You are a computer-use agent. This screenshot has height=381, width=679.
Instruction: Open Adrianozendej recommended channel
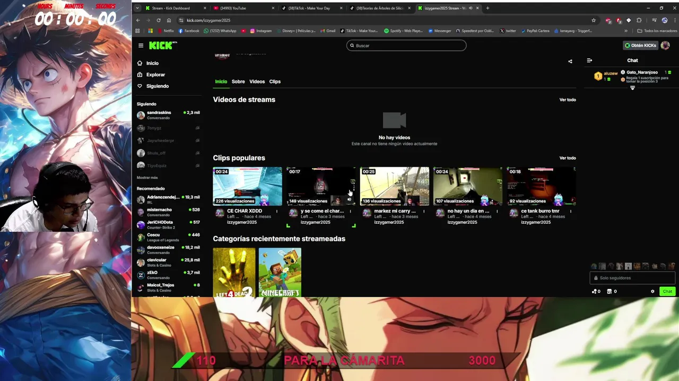pyautogui.click(x=168, y=199)
